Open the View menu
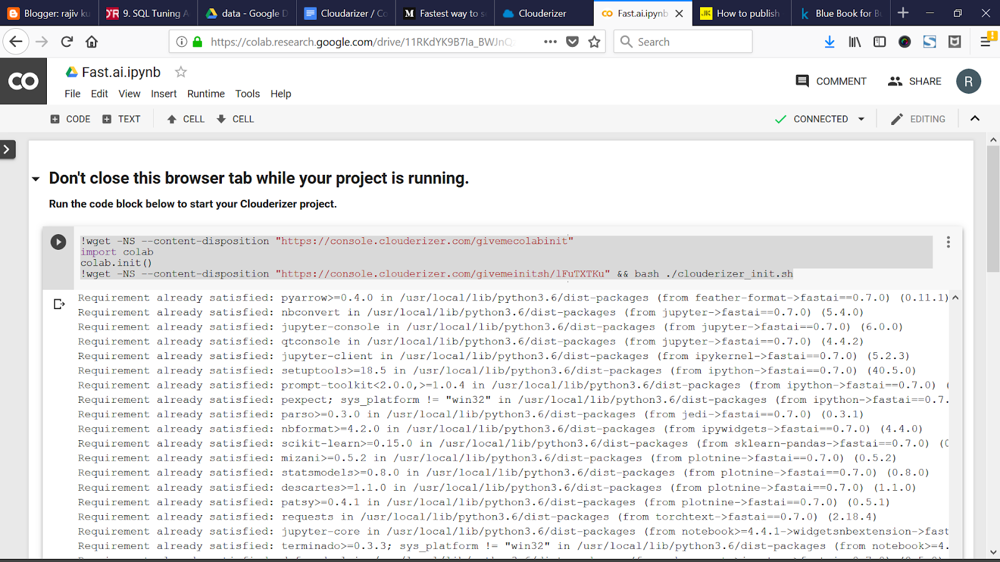Screen dimensions: 1000x562 [x=129, y=94]
